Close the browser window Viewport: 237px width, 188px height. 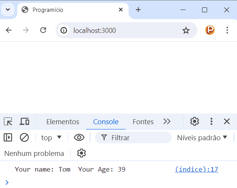(227, 10)
